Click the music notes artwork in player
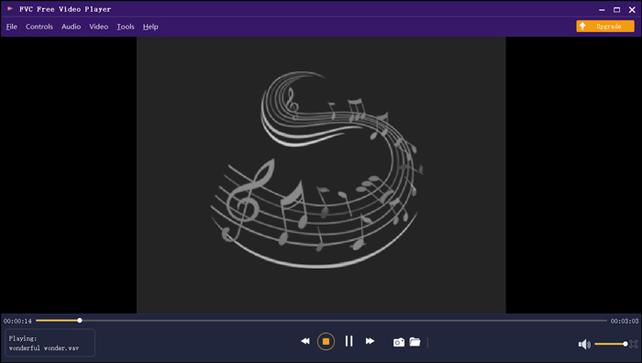This screenshot has height=363, width=642. [x=316, y=170]
